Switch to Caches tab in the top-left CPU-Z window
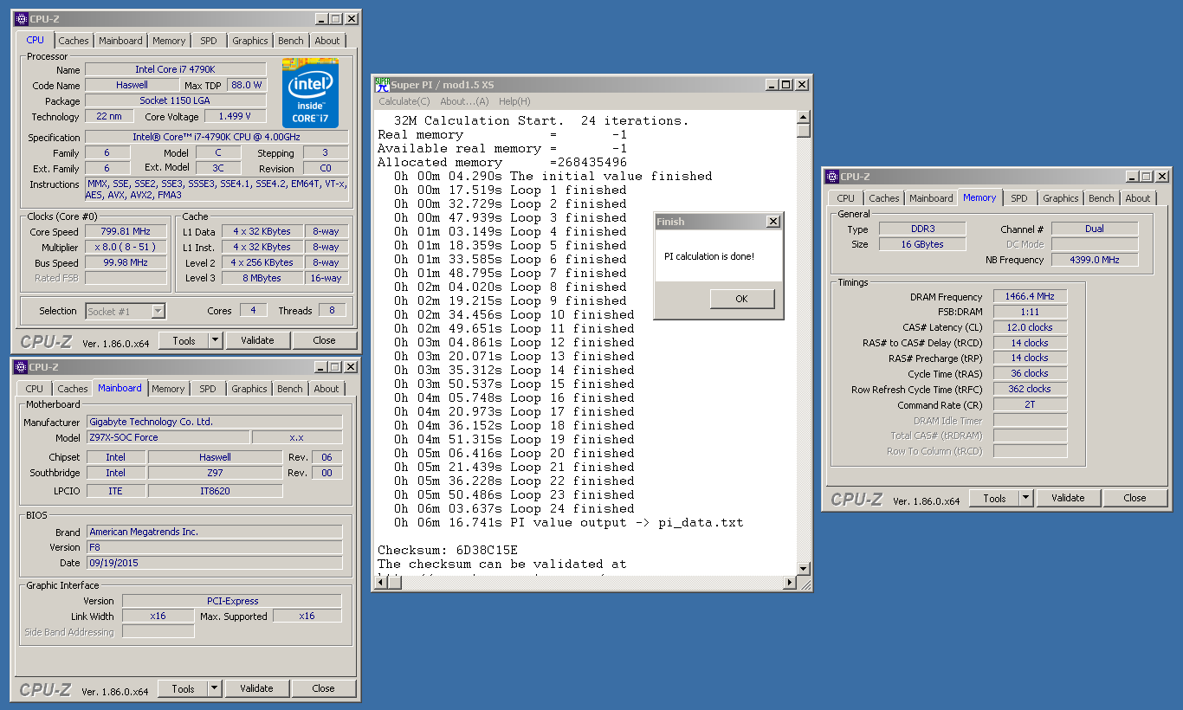Image resolution: width=1183 pixels, height=710 pixels. [x=74, y=41]
